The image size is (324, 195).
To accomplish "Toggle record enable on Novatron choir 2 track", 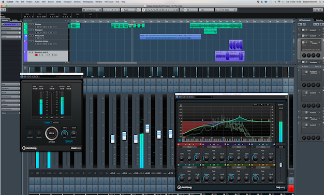I will [36, 55].
